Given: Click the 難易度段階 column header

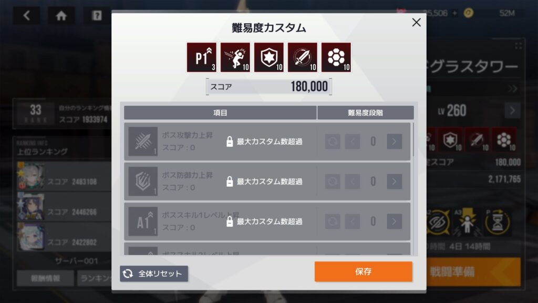Looking at the screenshot, I should [366, 113].
